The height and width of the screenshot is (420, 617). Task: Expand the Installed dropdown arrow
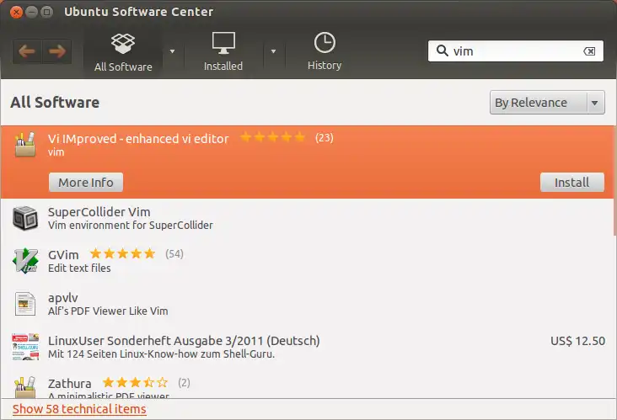tap(273, 51)
